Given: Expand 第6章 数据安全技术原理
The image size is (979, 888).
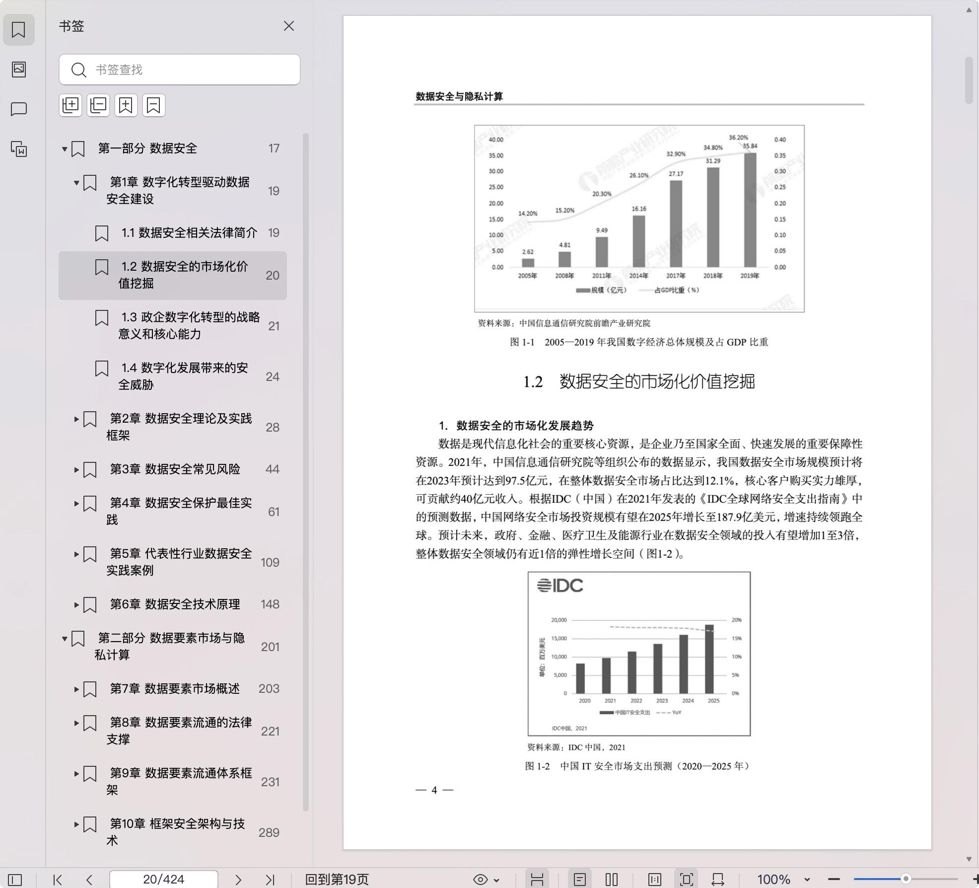Looking at the screenshot, I should (76, 605).
